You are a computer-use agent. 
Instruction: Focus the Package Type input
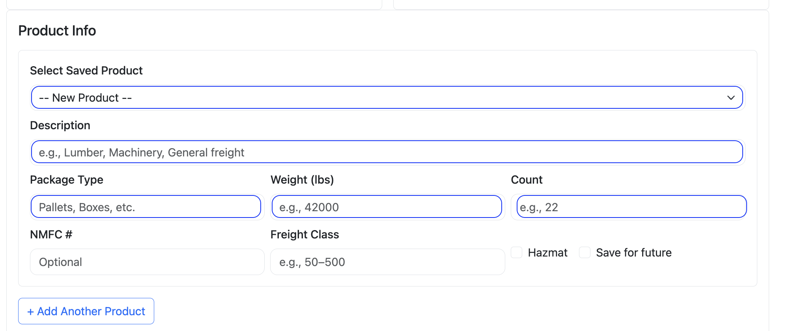coord(146,206)
